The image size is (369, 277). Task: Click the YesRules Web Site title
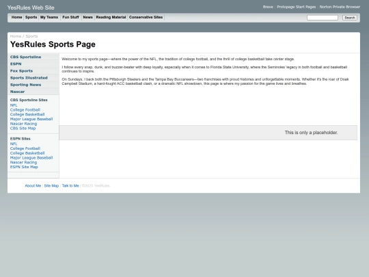pos(31,8)
